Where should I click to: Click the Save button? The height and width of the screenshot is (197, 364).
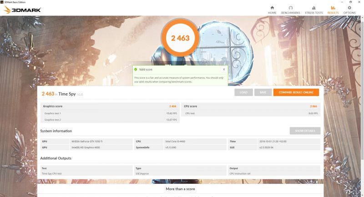(x=263, y=92)
